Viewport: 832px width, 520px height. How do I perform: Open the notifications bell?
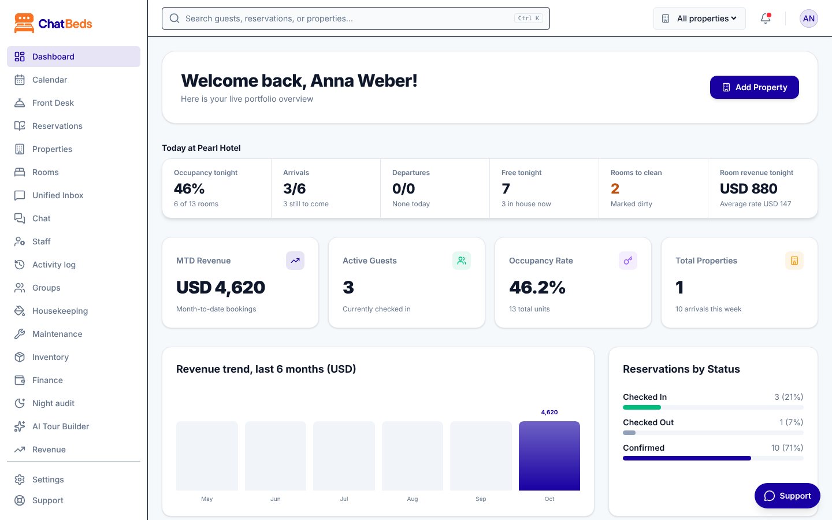[x=766, y=18]
